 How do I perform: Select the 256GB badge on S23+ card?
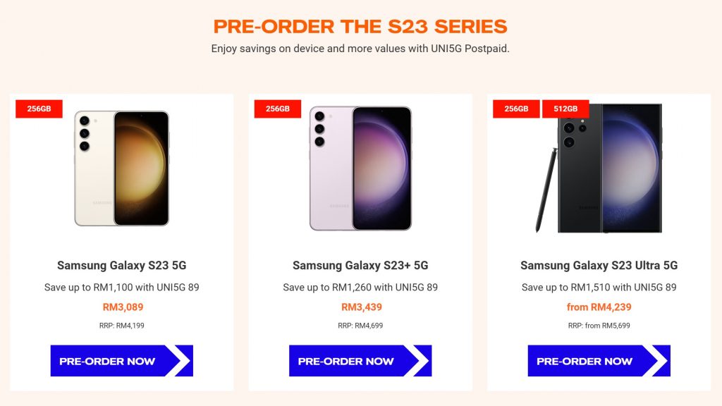coord(278,109)
